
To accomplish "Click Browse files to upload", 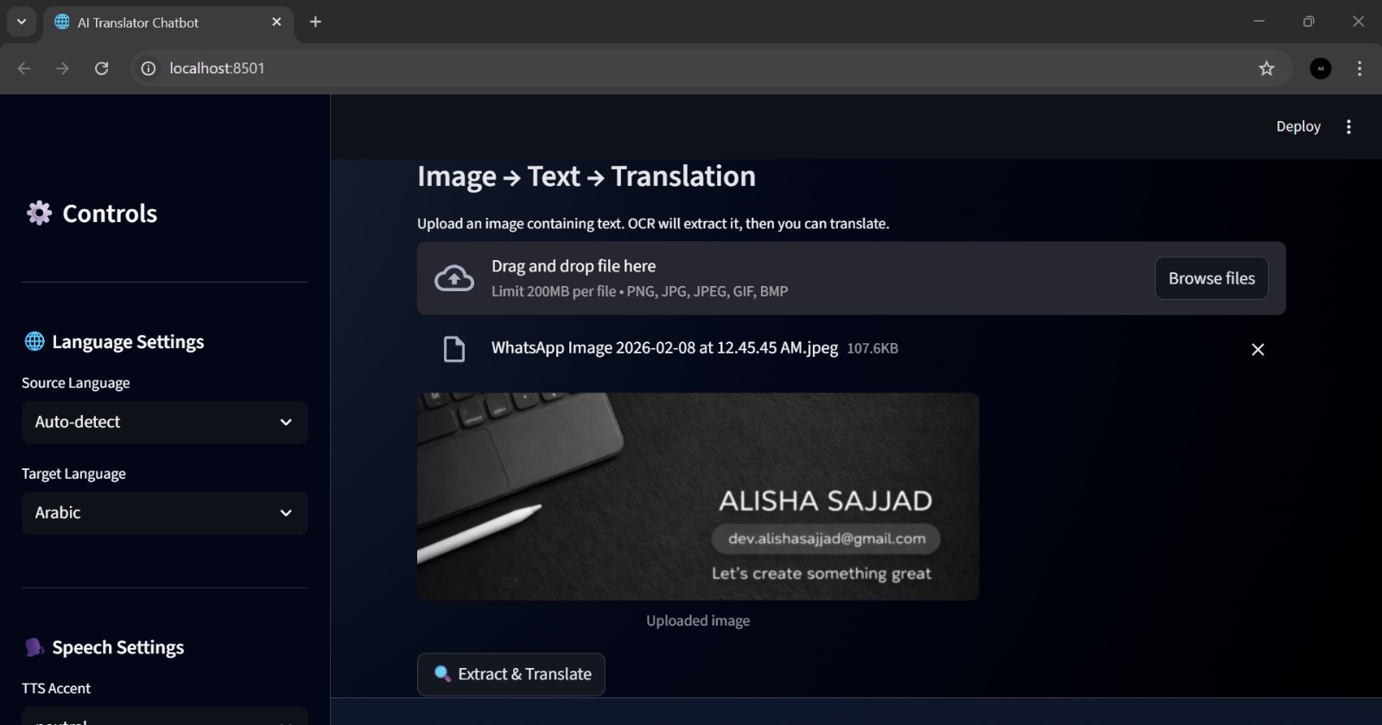I will pos(1211,278).
